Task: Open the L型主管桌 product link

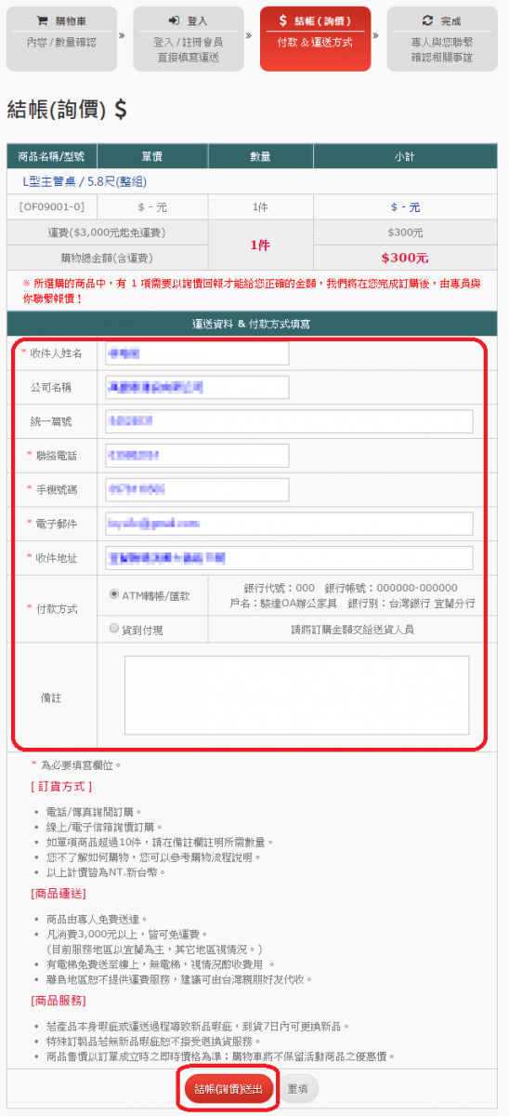Action: click(x=84, y=181)
